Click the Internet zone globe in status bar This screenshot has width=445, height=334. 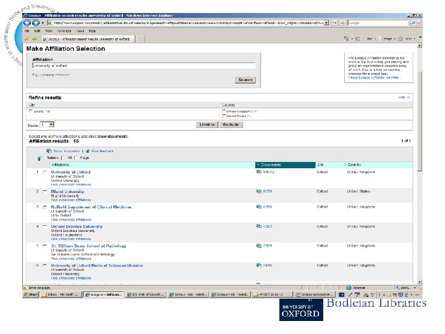(x=349, y=288)
